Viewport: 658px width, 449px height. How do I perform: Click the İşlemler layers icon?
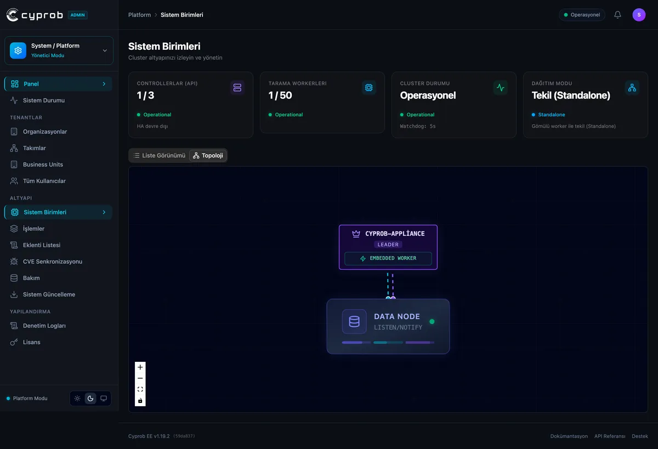pyautogui.click(x=14, y=229)
